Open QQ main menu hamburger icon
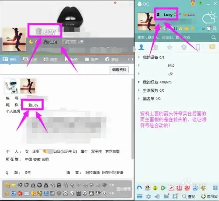The height and width of the screenshot is (201, 219). (140, 196)
